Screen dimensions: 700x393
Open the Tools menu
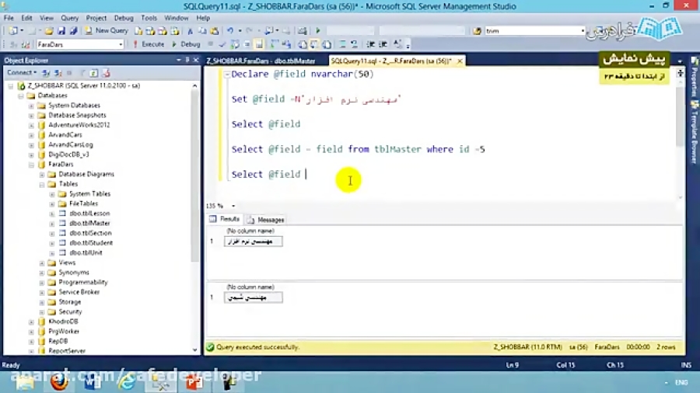(x=149, y=18)
